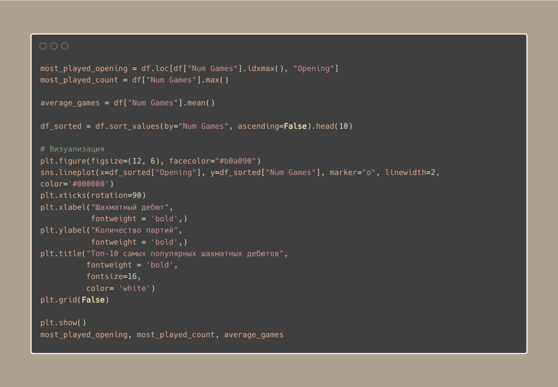Click the "Шахматный дебют" label string

(130, 207)
